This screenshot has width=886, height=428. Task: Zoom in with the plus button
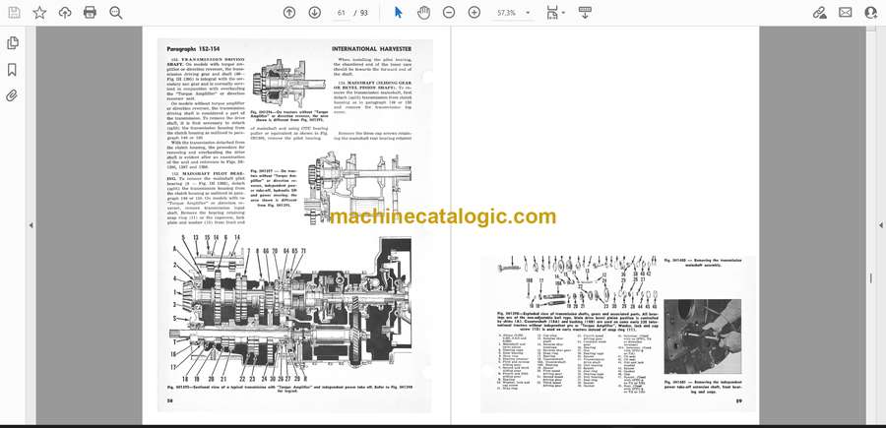(475, 13)
